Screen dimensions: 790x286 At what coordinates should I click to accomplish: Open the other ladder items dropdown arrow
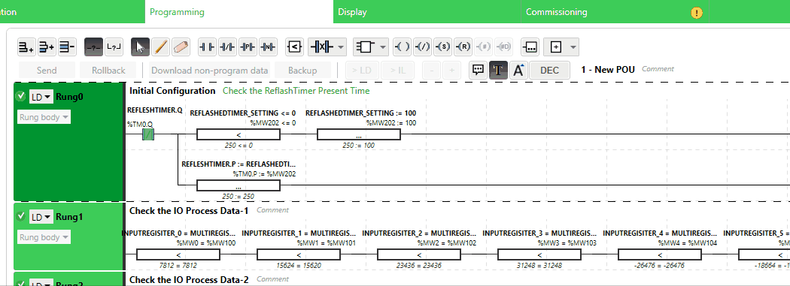point(573,47)
